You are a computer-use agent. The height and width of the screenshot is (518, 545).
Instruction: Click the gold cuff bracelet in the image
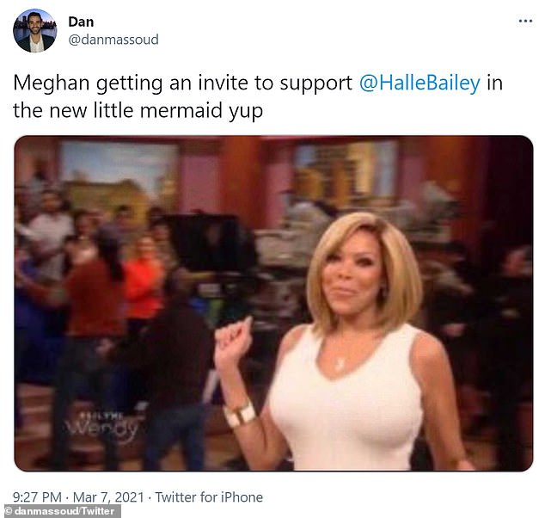(240, 414)
